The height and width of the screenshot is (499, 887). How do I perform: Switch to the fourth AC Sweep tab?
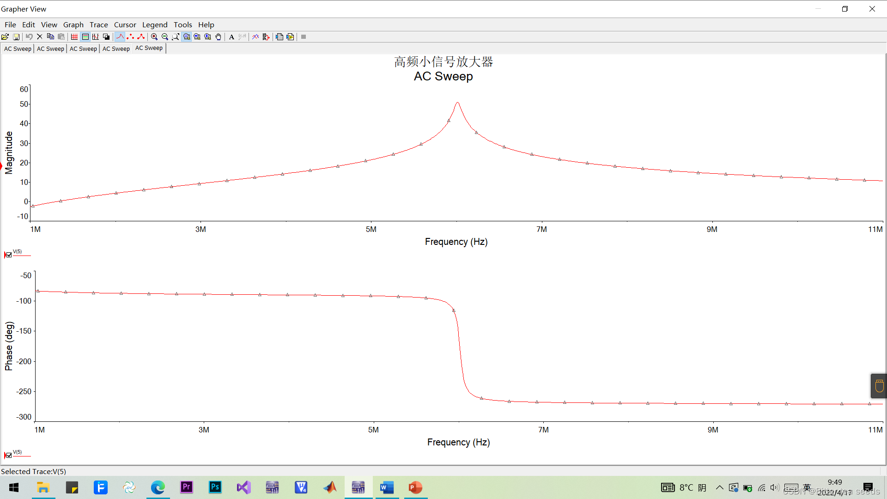point(116,49)
